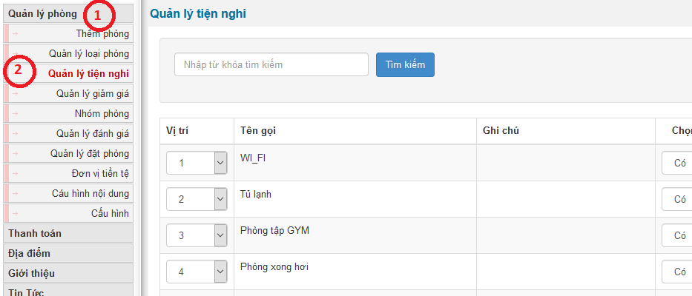Click the arrow icon beside Cấu hình
Image resolution: width=692 pixels, height=296 pixels.
point(15,213)
